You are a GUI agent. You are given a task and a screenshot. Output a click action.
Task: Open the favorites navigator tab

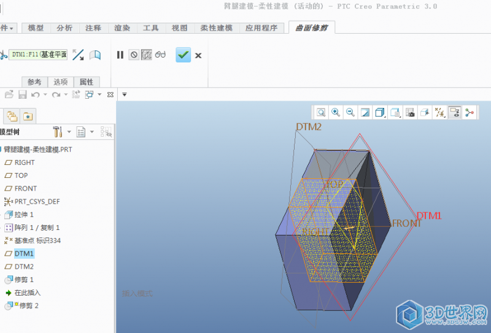coord(28,117)
